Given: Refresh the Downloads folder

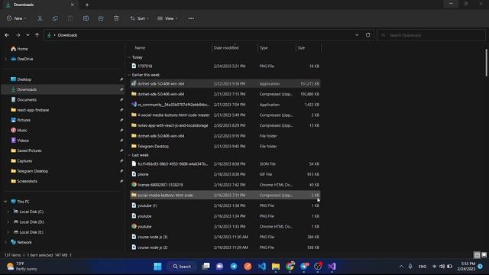Looking at the screenshot, I should click(368, 35).
